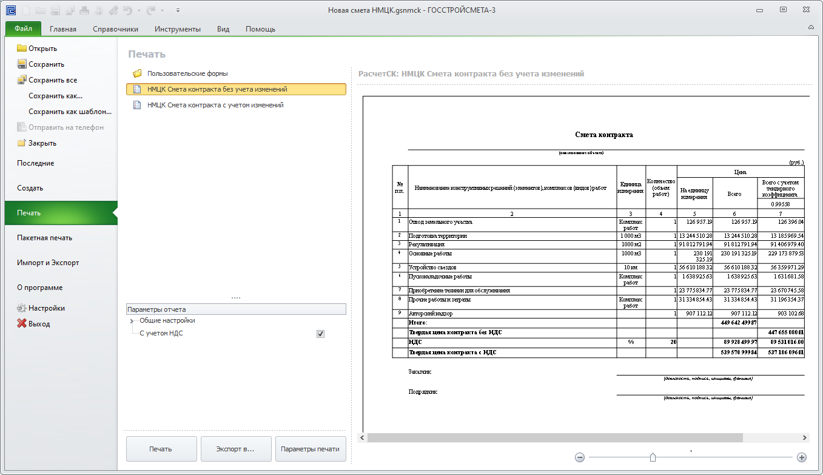Viewport: 823px width, 475px height.
Task: Click the Отвод земельного участка row text
Action: (x=440, y=222)
